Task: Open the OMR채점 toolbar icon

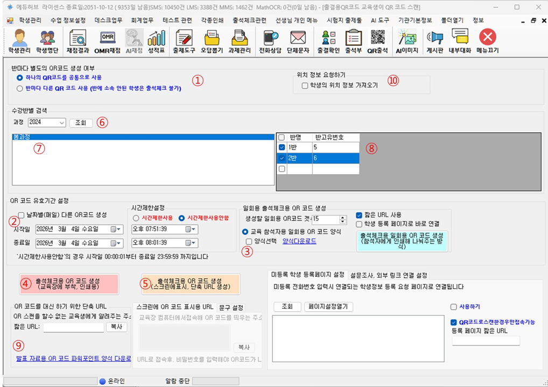Action: point(107,41)
